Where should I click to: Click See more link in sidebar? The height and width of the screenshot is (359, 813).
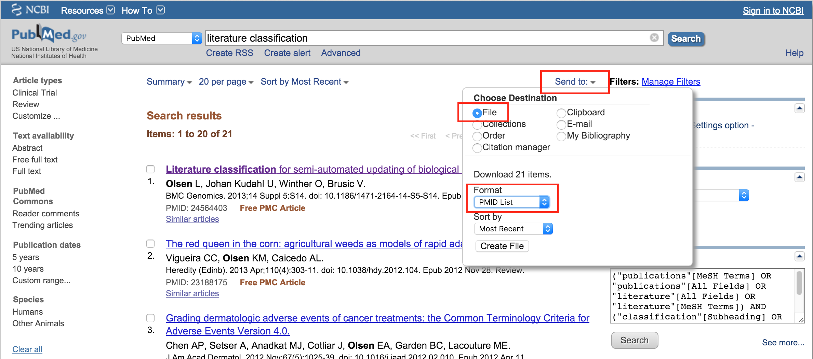(x=783, y=343)
